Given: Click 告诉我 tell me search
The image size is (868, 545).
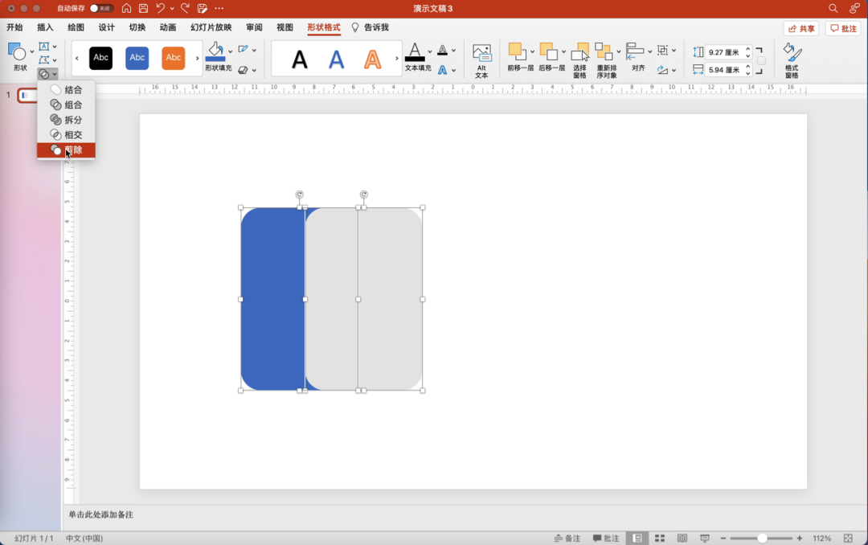Looking at the screenshot, I should click(371, 27).
